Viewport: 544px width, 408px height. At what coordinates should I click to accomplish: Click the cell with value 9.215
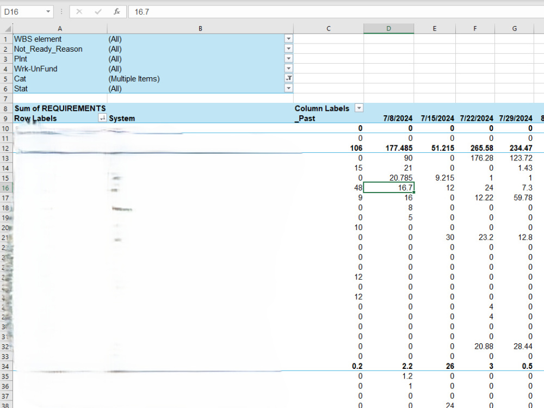pyautogui.click(x=435, y=178)
